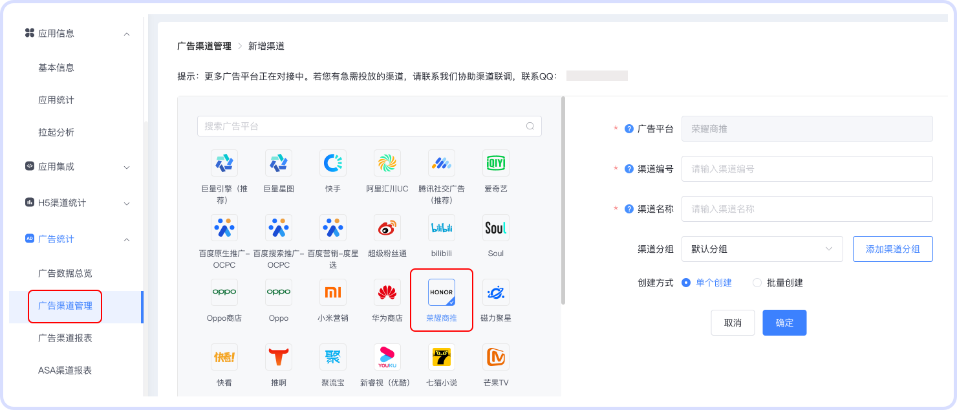Show help for 渠道名称 field
Viewport: 957px width, 410px height.
pos(629,209)
